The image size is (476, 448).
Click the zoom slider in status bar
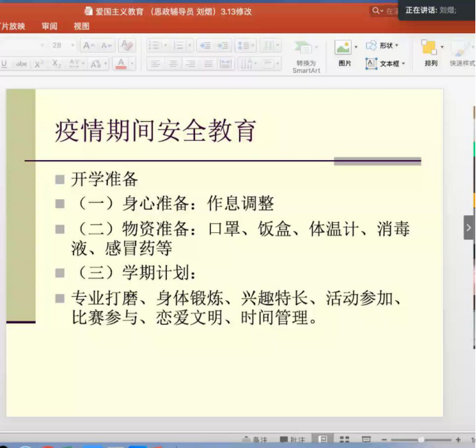coord(421,440)
